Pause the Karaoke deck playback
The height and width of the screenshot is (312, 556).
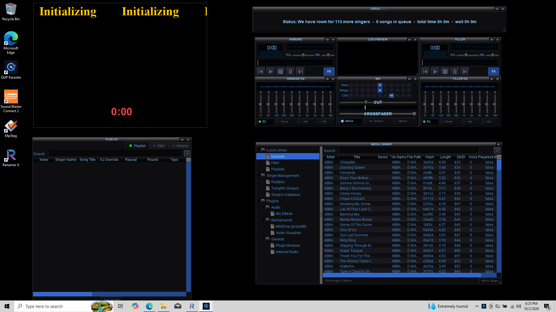tap(290, 72)
